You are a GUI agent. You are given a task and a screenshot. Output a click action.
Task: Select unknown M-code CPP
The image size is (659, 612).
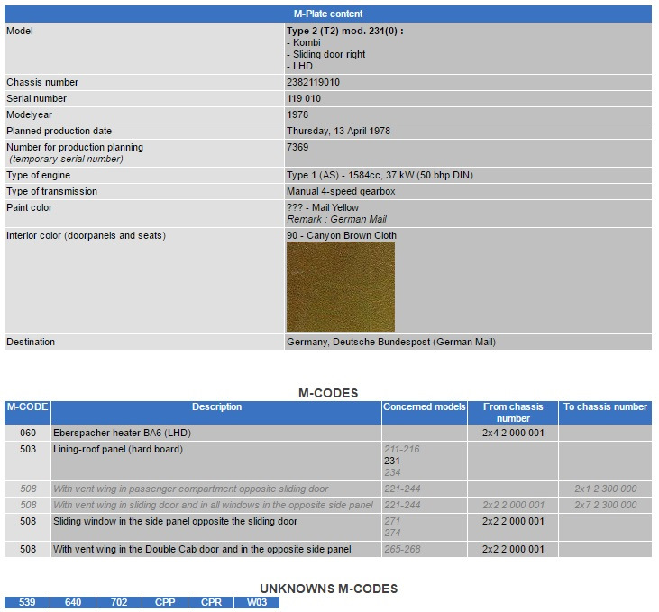click(x=165, y=602)
